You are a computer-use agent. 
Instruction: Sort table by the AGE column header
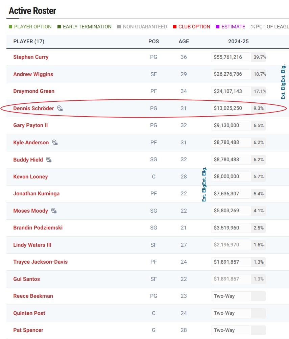coord(184,42)
